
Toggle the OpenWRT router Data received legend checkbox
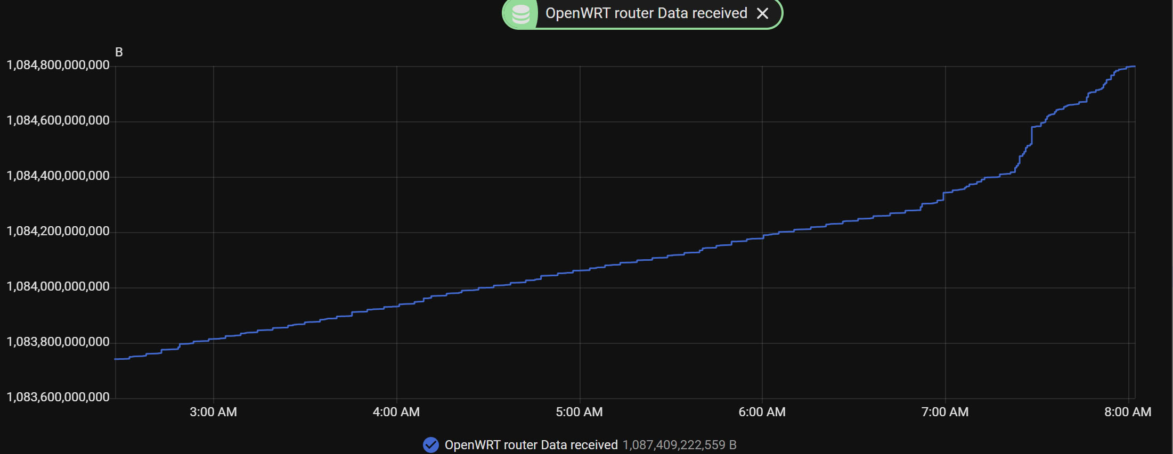[430, 444]
